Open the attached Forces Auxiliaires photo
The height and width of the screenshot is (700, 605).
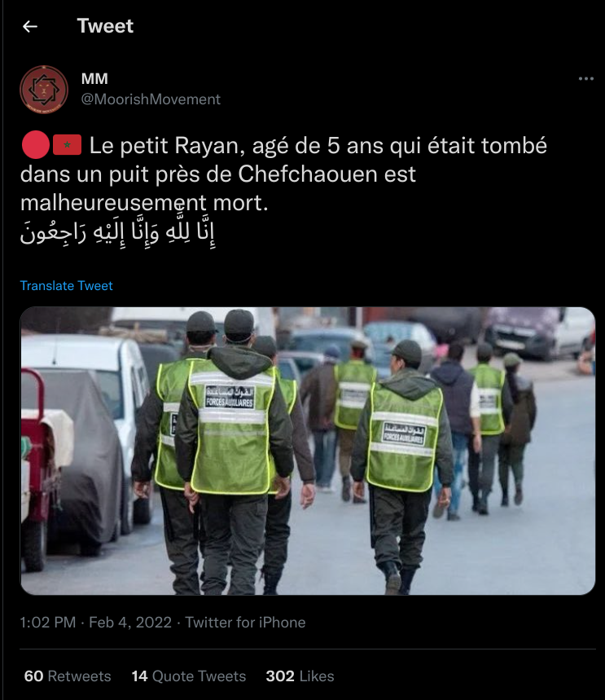(x=308, y=451)
